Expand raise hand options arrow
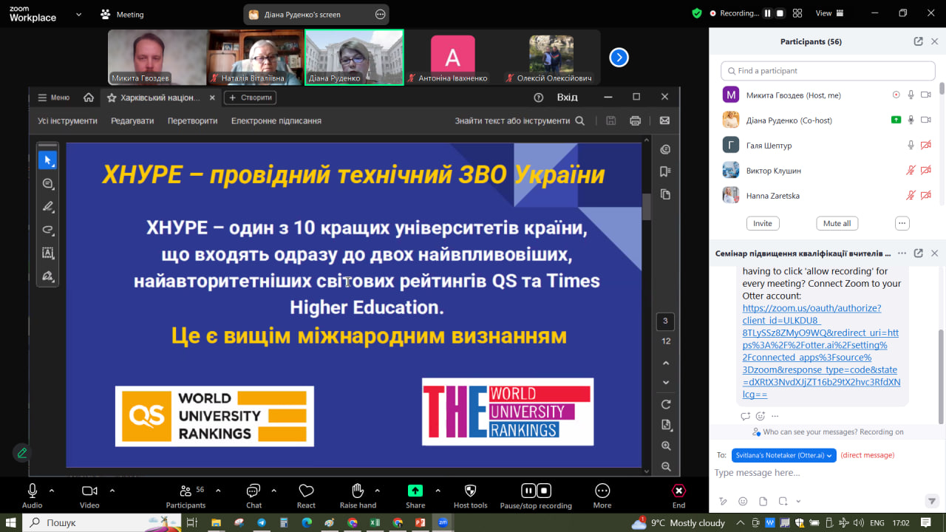The width and height of the screenshot is (946, 532). click(377, 490)
